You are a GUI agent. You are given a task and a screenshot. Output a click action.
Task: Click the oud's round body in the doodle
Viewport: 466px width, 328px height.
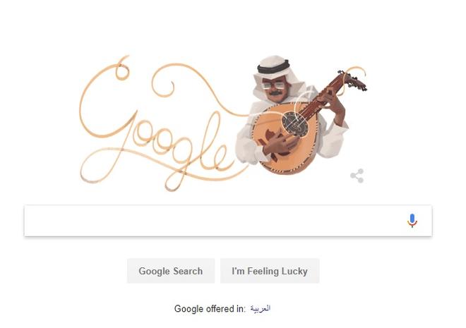pyautogui.click(x=284, y=140)
